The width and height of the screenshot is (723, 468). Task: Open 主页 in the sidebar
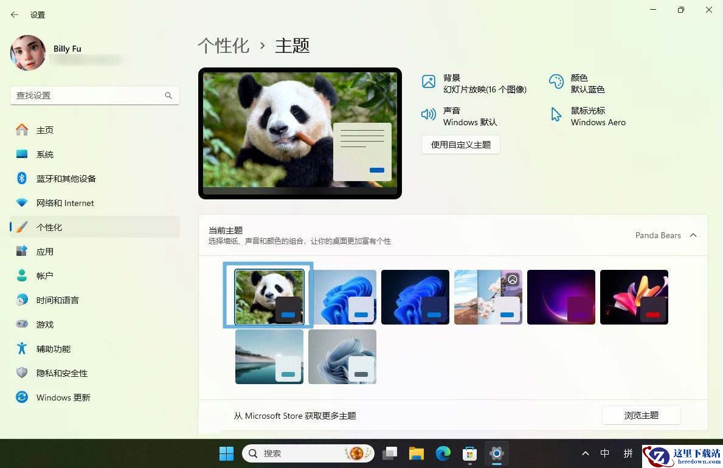point(94,130)
